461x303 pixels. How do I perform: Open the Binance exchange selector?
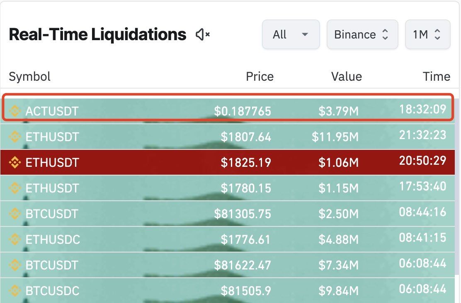[362, 34]
